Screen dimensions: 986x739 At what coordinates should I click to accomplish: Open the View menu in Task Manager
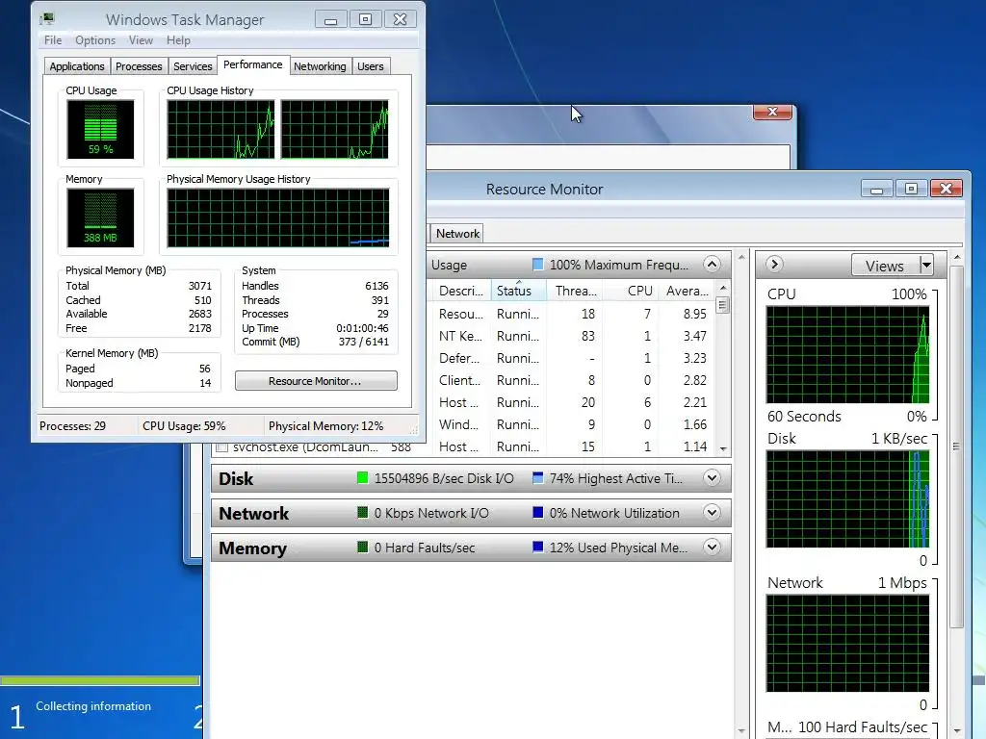coord(141,40)
